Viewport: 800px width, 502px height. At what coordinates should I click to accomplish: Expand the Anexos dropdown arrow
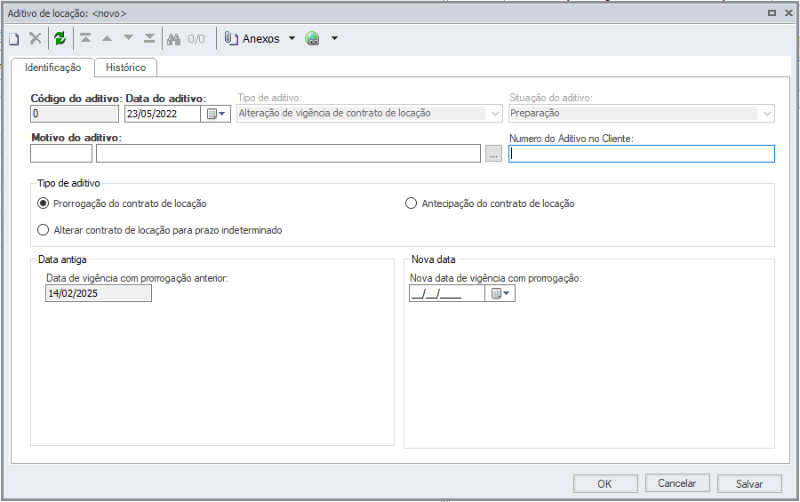pyautogui.click(x=292, y=38)
